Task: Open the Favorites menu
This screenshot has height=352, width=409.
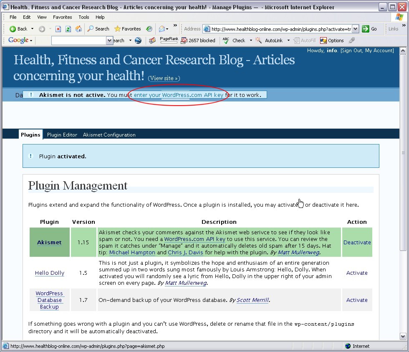Action: tap(62, 17)
